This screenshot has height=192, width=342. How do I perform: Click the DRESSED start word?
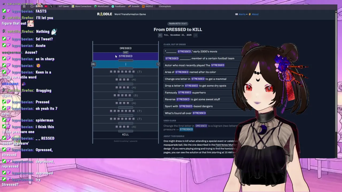[126, 48]
